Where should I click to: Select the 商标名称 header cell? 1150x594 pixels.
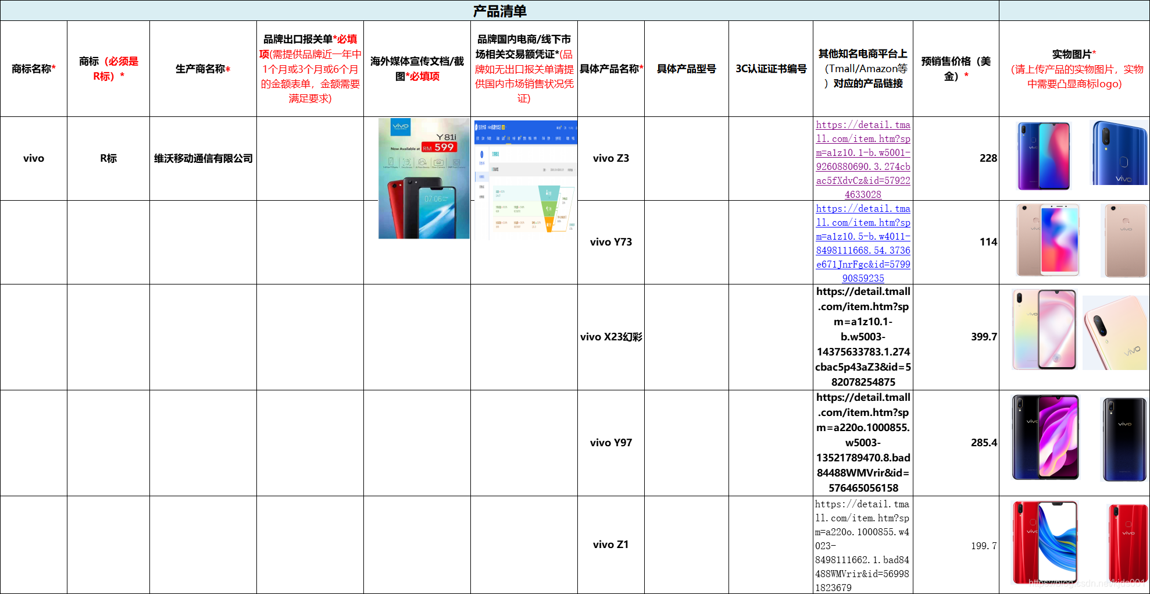point(34,69)
